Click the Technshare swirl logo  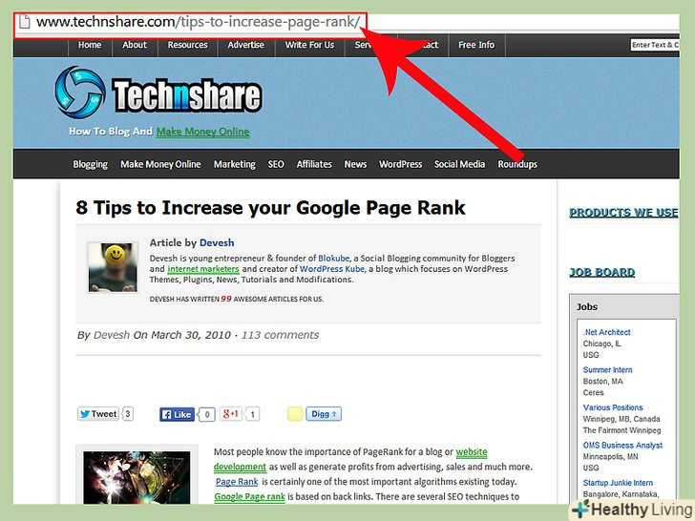pyautogui.click(x=80, y=93)
